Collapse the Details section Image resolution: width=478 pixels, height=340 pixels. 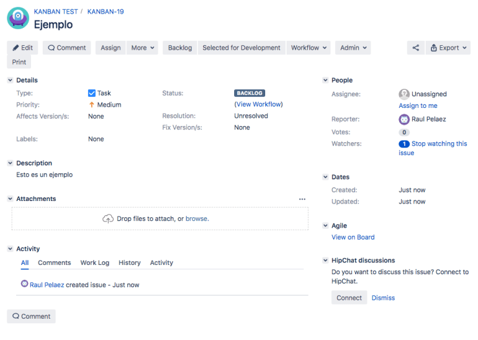pos(10,80)
